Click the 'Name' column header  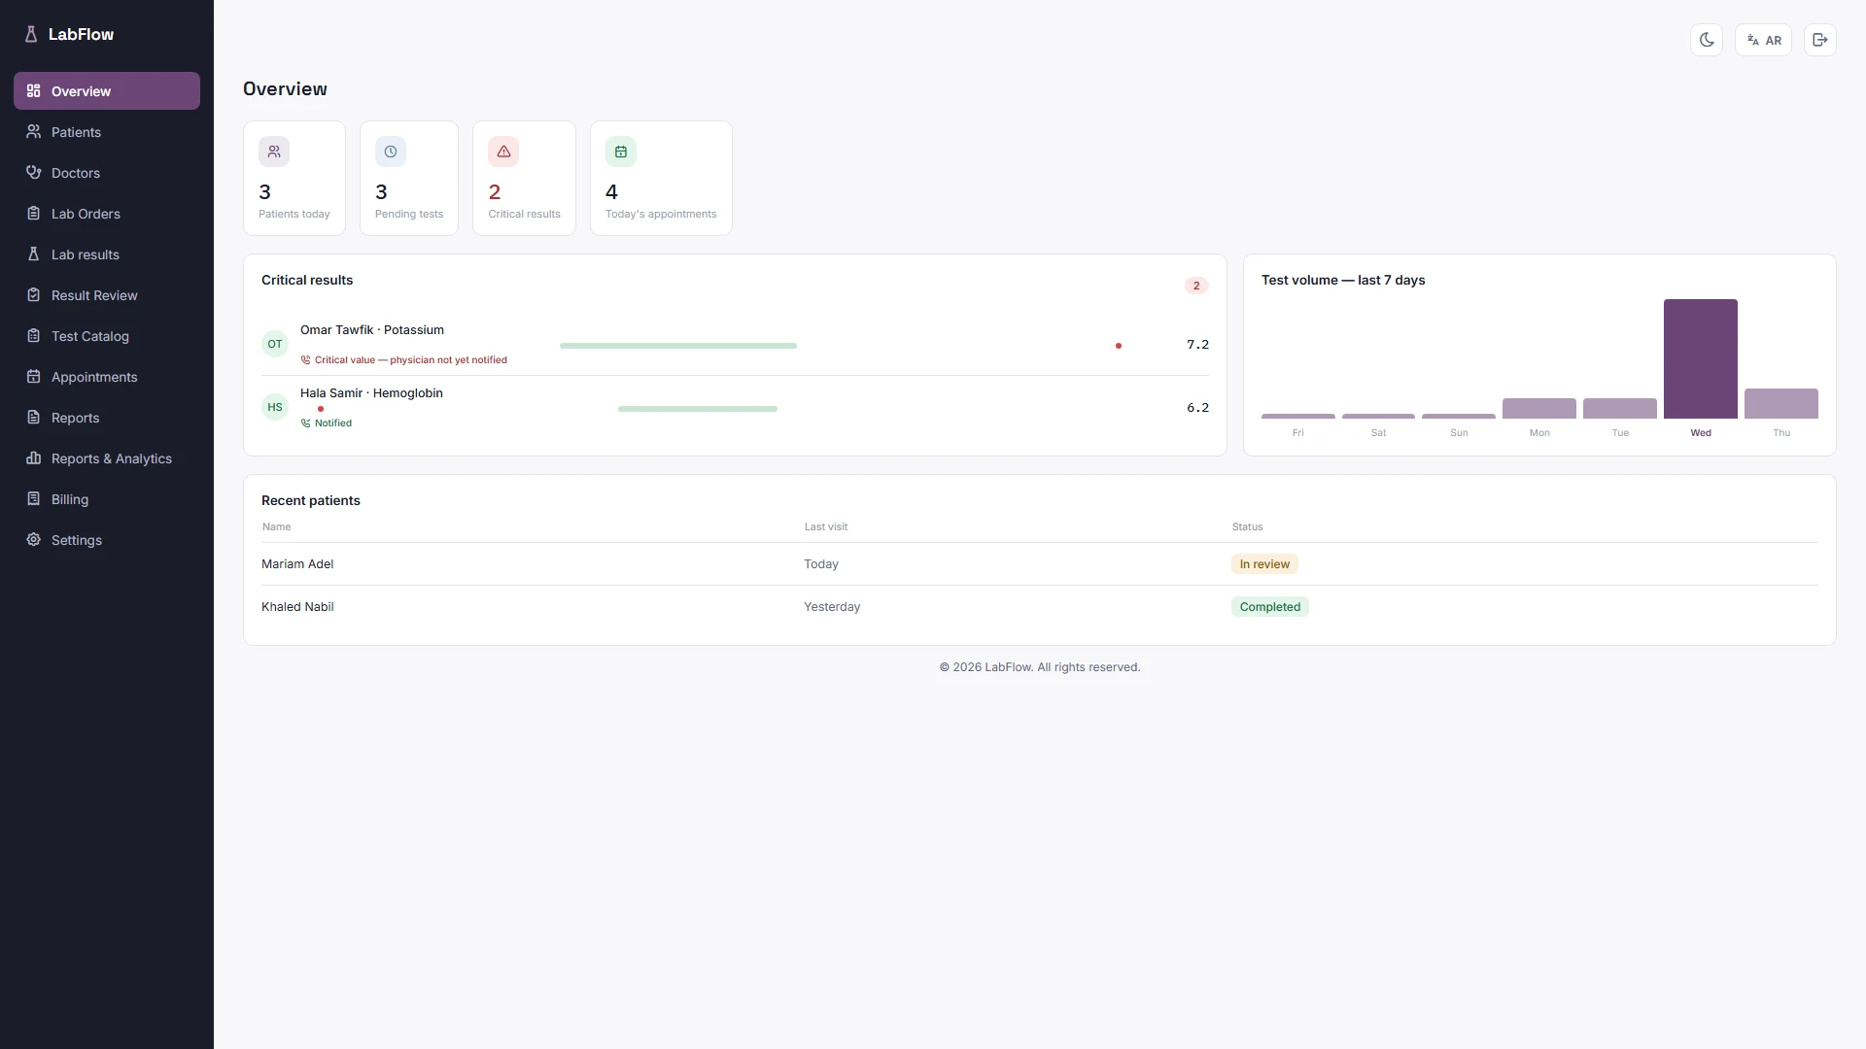[277, 527]
